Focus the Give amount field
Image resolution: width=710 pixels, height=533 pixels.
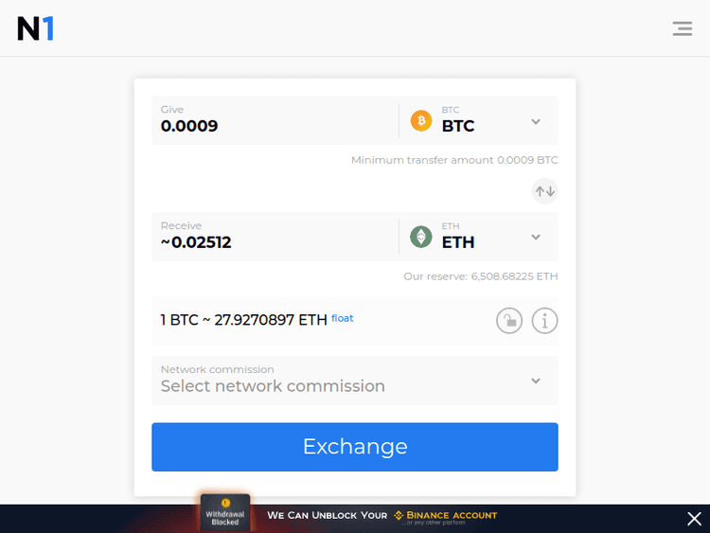[275, 120]
